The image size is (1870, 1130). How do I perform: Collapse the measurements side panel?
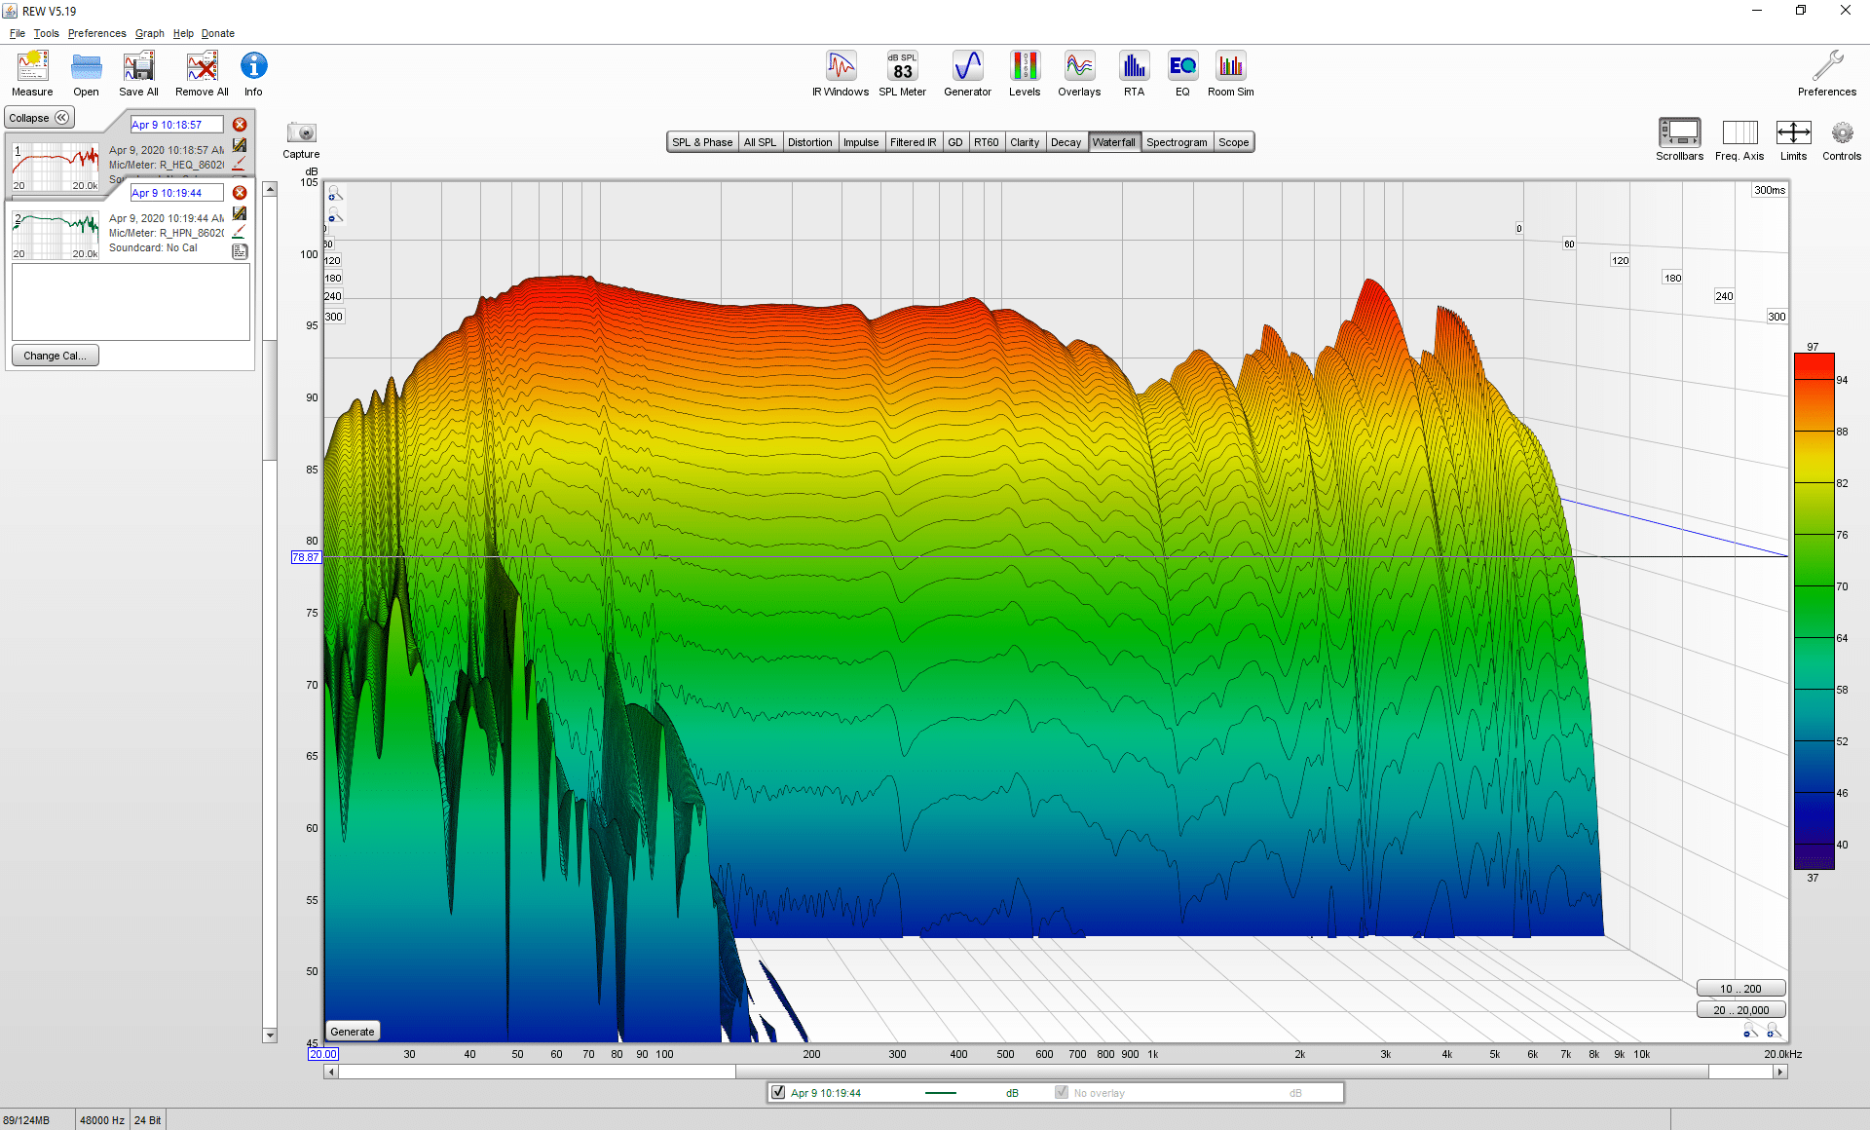[x=39, y=118]
